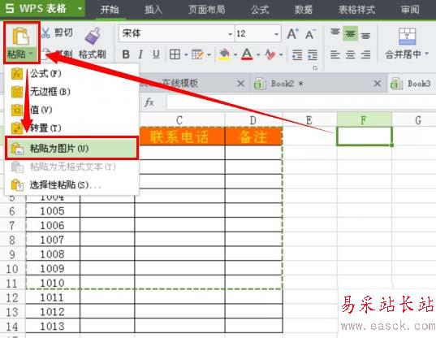Click the draw border table icon
Image resolution: width=436 pixels, height=338 pixels.
(x=197, y=54)
